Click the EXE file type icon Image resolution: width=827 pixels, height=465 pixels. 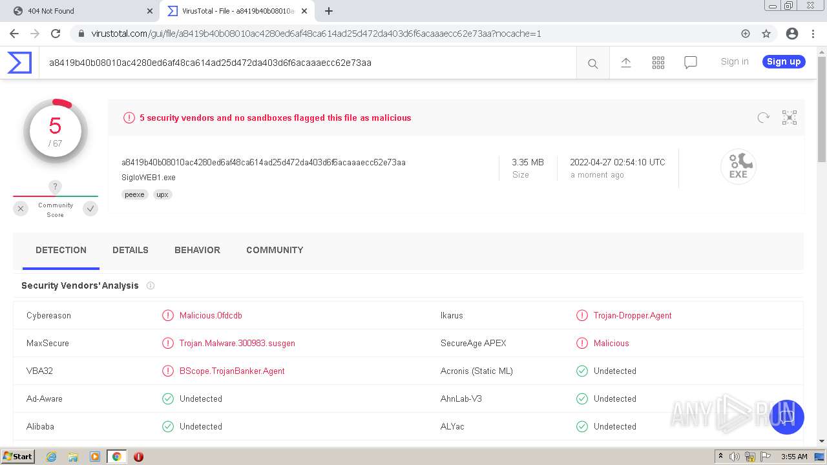[738, 166]
